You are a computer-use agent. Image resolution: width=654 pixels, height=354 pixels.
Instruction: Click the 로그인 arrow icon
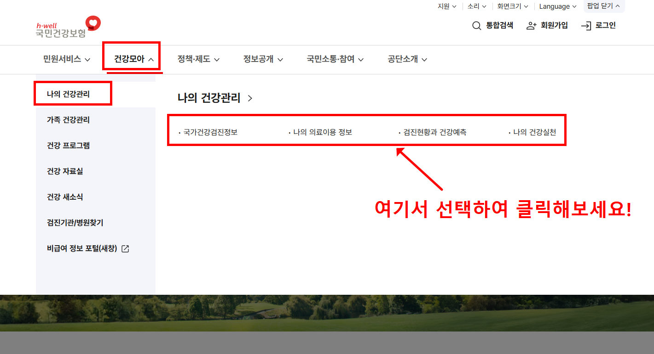click(586, 26)
